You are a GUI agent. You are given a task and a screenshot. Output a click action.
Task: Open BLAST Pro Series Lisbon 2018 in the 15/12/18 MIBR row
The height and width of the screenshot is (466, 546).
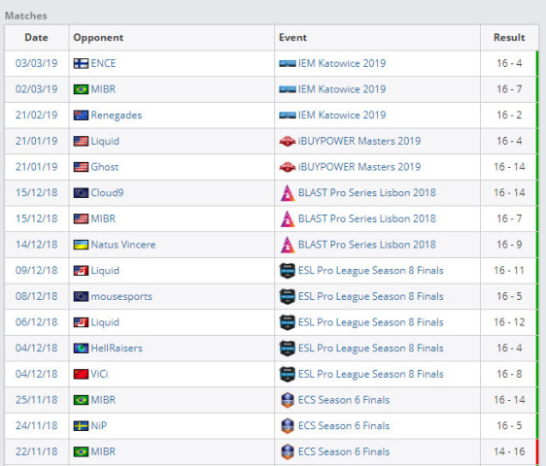[x=367, y=218]
